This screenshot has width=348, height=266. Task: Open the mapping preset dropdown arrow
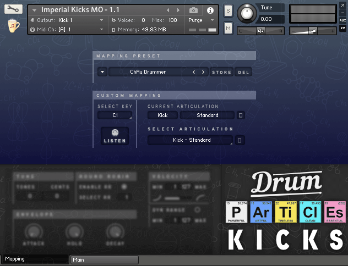[102, 72]
